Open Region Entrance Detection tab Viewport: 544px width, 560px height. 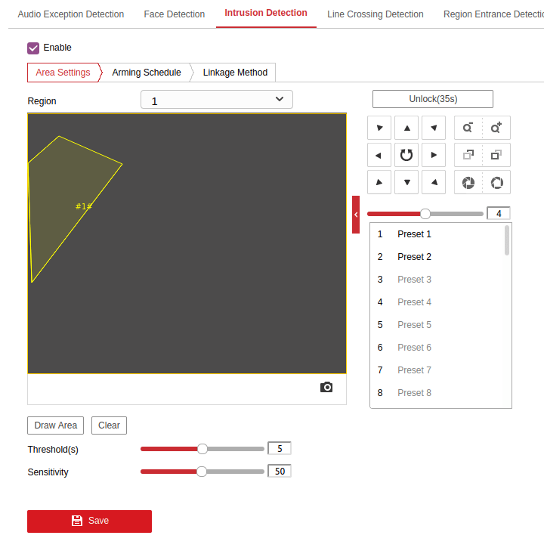point(493,14)
